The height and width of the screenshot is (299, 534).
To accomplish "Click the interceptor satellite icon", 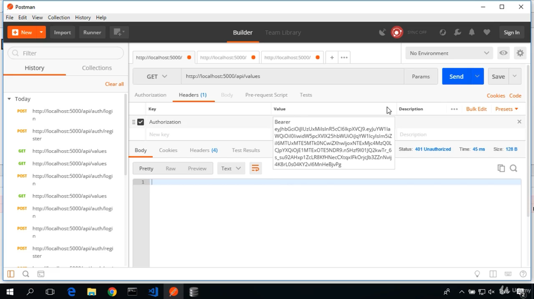I will pyautogui.click(x=382, y=33).
